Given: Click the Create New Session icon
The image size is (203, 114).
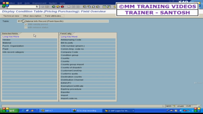Looking at the screenshot, I should 104,7.
